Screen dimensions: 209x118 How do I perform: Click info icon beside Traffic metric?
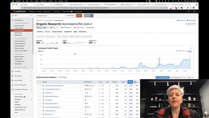click(68, 41)
